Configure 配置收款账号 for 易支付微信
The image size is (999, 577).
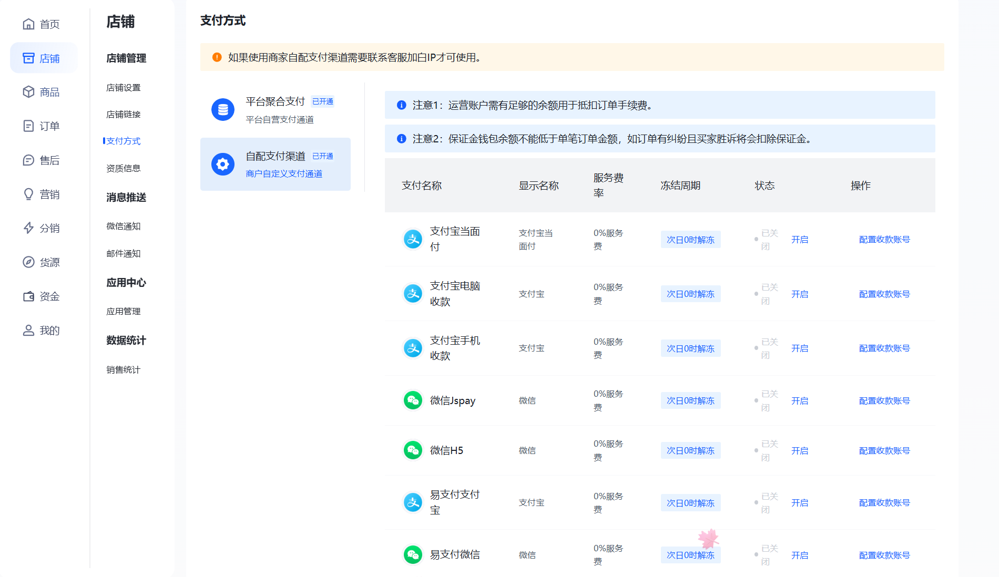(884, 555)
